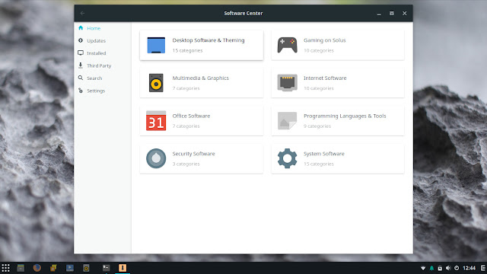487x274 pixels.
Task: Open the power menu in tray
Action: [457, 268]
